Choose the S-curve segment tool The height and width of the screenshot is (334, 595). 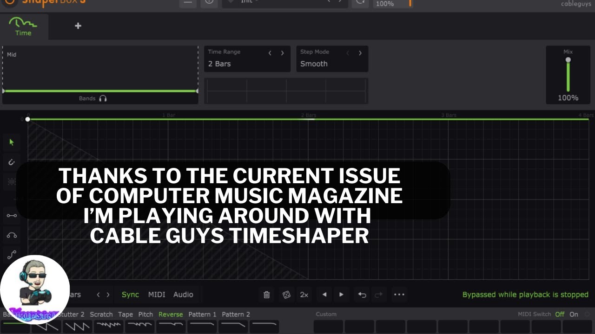12,255
